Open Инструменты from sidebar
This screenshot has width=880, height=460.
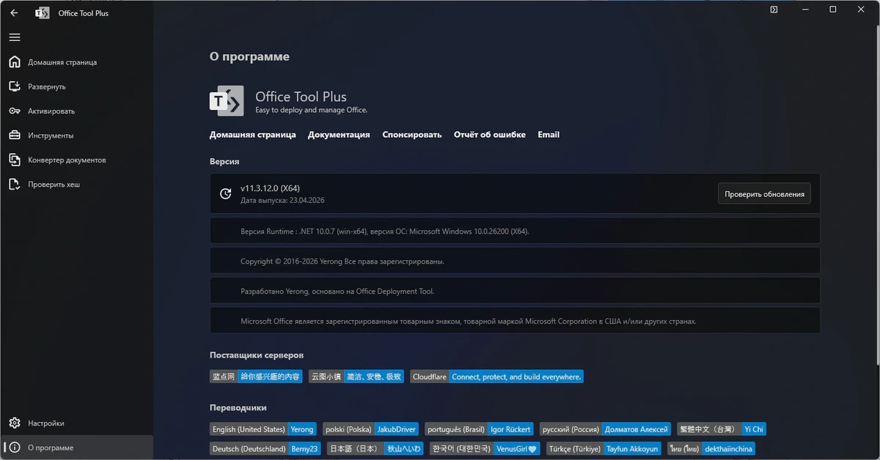click(x=76, y=136)
